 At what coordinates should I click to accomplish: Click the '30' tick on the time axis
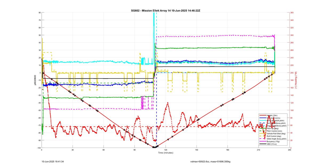point(73,150)
